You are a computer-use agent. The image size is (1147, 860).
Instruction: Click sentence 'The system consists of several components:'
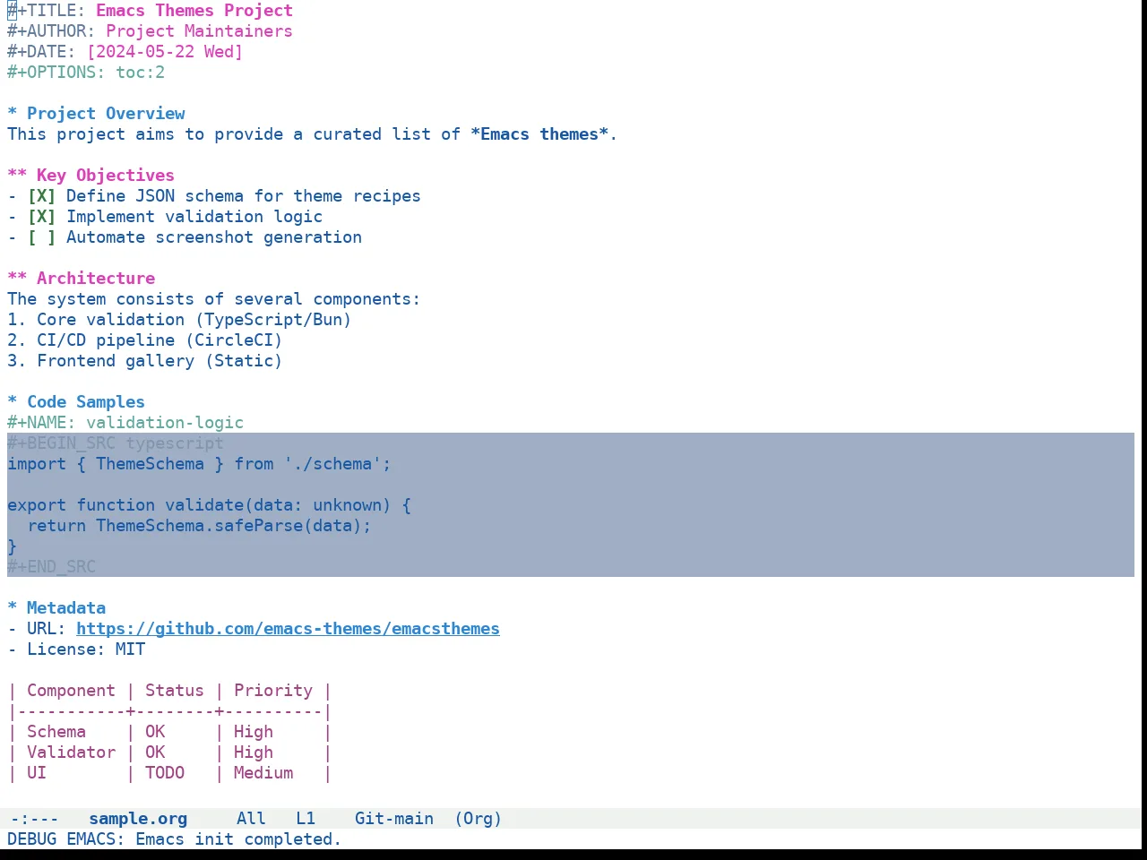213,299
